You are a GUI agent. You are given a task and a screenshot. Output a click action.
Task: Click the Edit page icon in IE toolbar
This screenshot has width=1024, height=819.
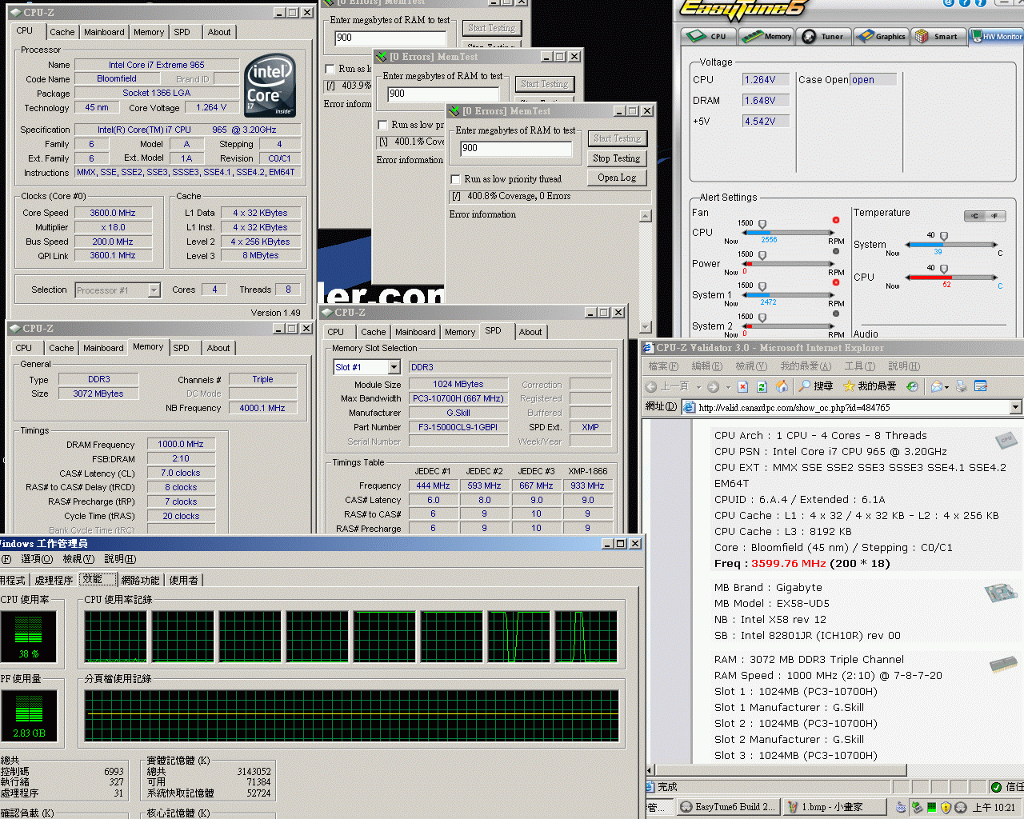(981, 386)
